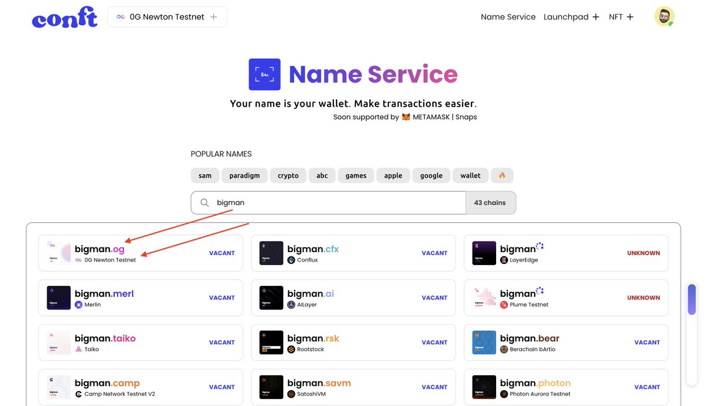Click the bigman.bear thumbnail
The width and height of the screenshot is (707, 406).
pos(484,342)
